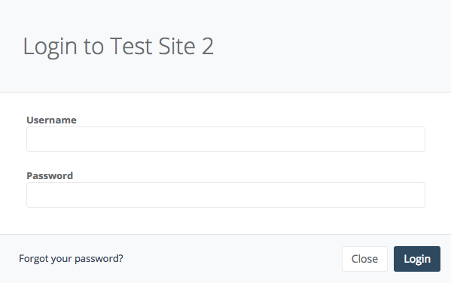This screenshot has height=283, width=451.
Task: Close the login dialog with Close button
Action: (364, 259)
